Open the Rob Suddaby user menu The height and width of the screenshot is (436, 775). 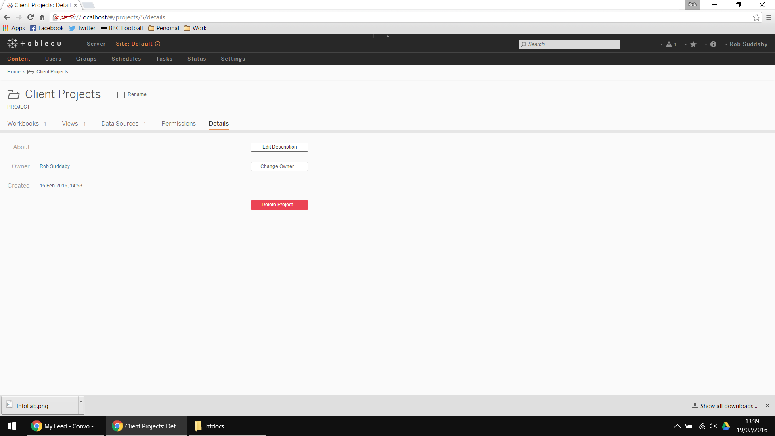coord(748,44)
